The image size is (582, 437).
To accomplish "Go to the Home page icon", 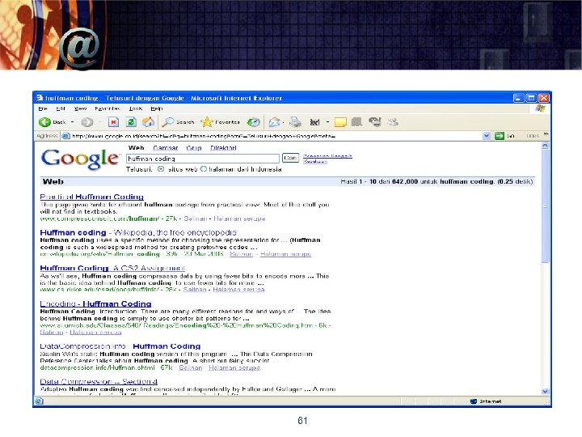I will [x=149, y=122].
